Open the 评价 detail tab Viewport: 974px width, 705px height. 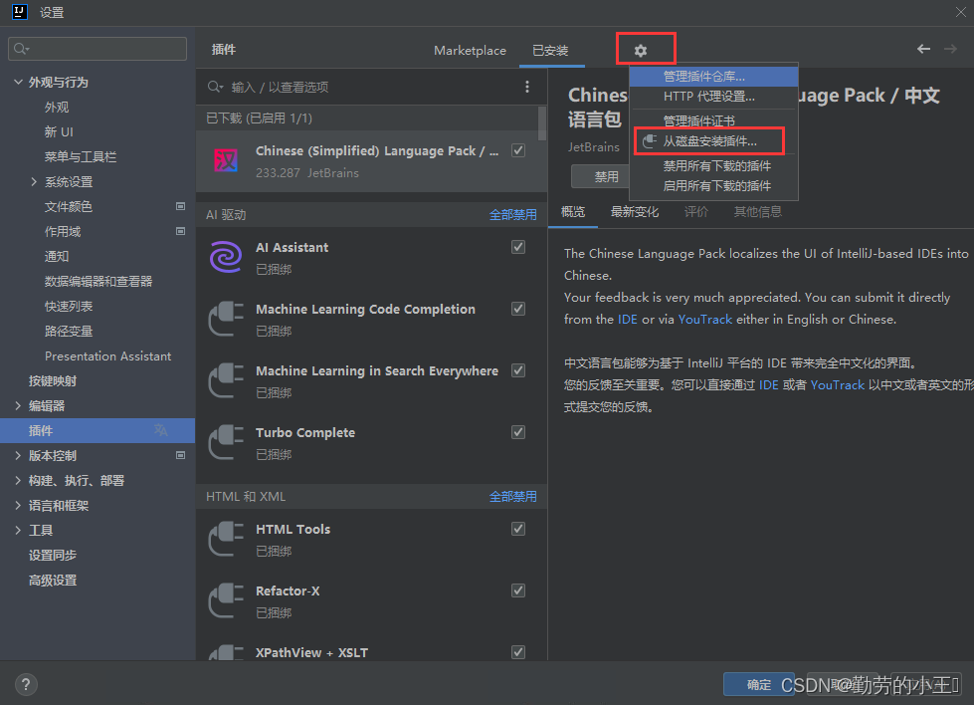(x=695, y=211)
